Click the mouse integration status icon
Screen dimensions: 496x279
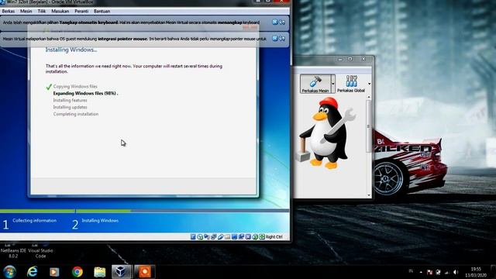click(255, 236)
